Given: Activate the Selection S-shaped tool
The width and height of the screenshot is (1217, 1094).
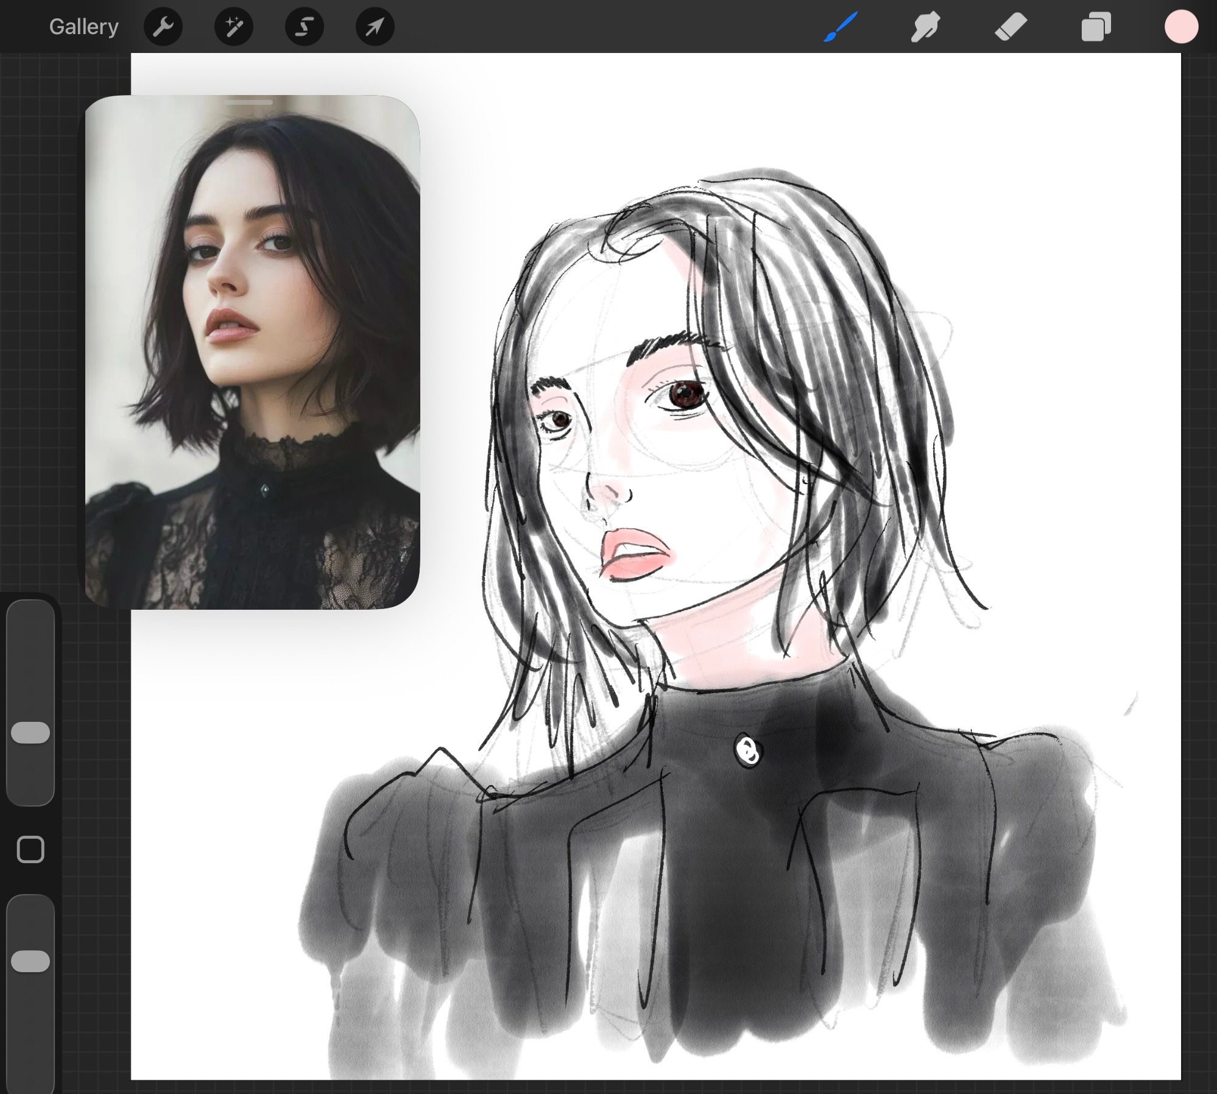Looking at the screenshot, I should click(x=305, y=27).
